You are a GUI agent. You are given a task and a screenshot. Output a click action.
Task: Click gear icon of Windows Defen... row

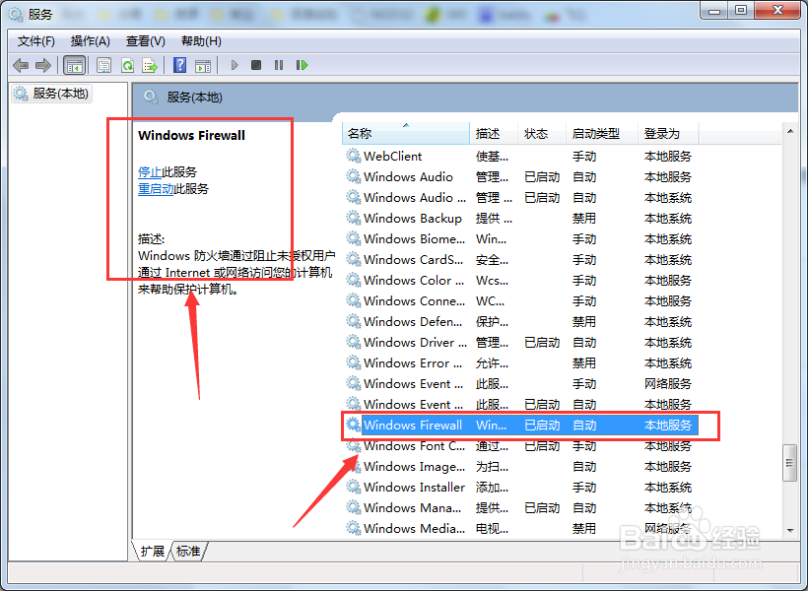point(353,321)
